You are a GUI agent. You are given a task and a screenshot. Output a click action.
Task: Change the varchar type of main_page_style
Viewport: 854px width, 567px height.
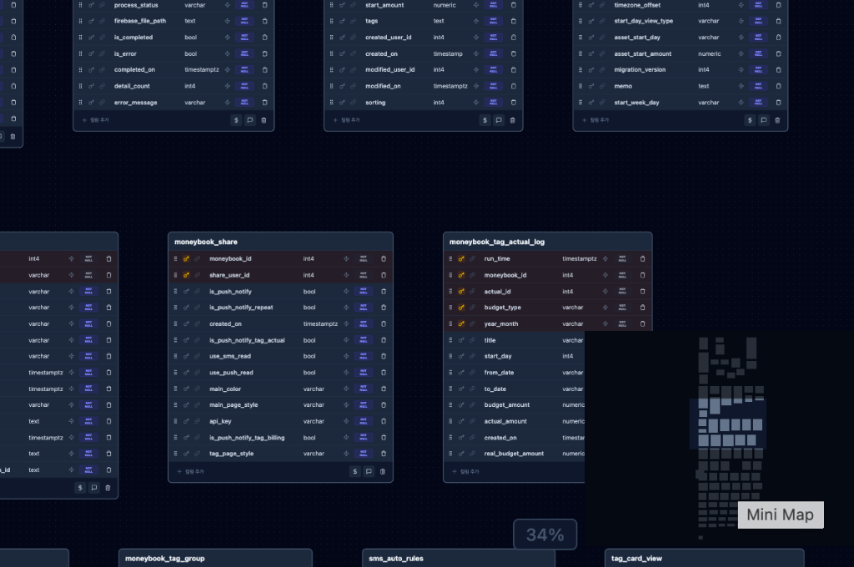click(314, 405)
